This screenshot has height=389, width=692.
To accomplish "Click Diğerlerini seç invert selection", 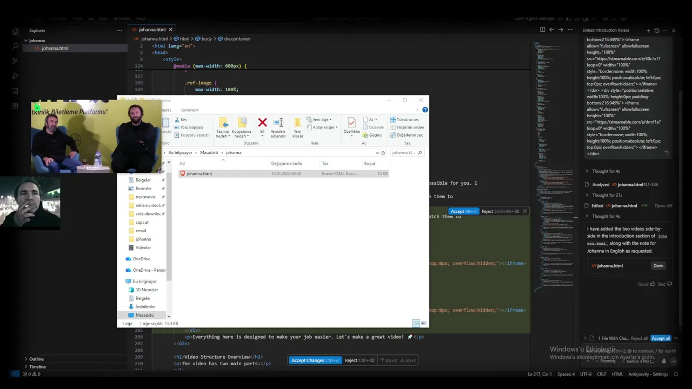I will pos(406,135).
